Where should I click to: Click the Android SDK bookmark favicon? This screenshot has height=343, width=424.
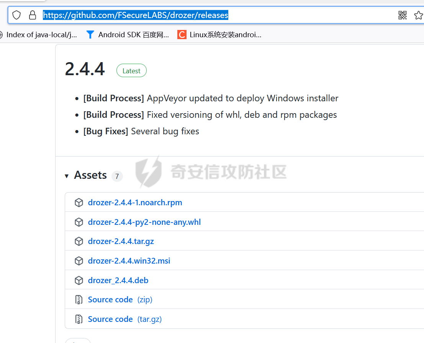[x=90, y=35]
